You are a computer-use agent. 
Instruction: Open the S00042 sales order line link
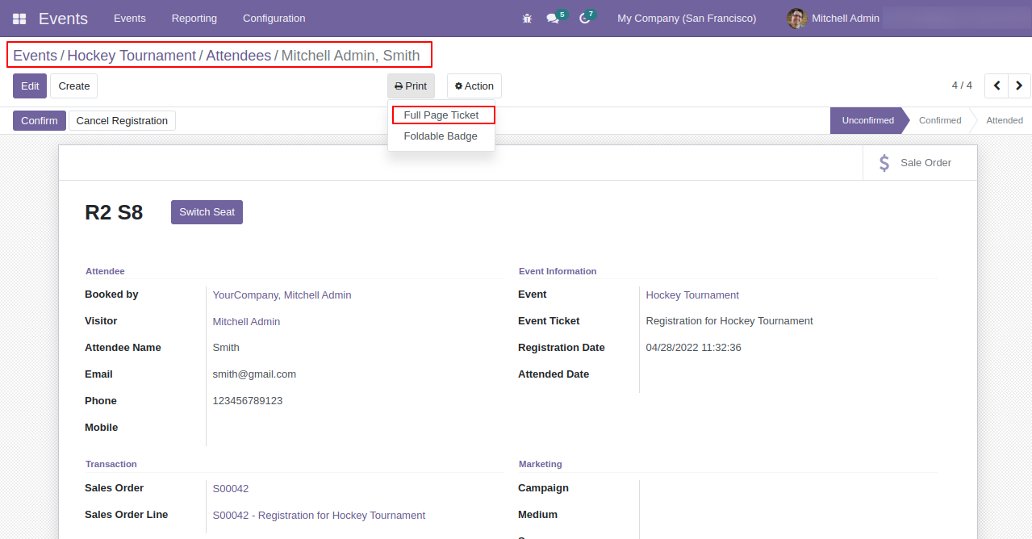pyautogui.click(x=319, y=516)
